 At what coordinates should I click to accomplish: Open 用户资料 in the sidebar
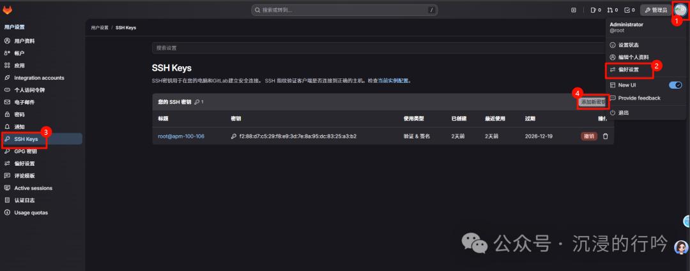pos(42,41)
